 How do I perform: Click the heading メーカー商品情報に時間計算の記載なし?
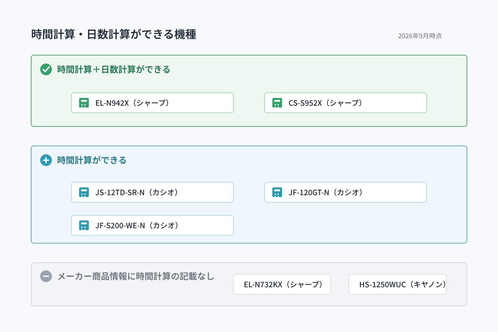[x=136, y=276]
